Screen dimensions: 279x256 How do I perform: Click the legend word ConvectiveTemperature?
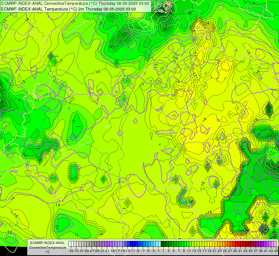point(48,247)
